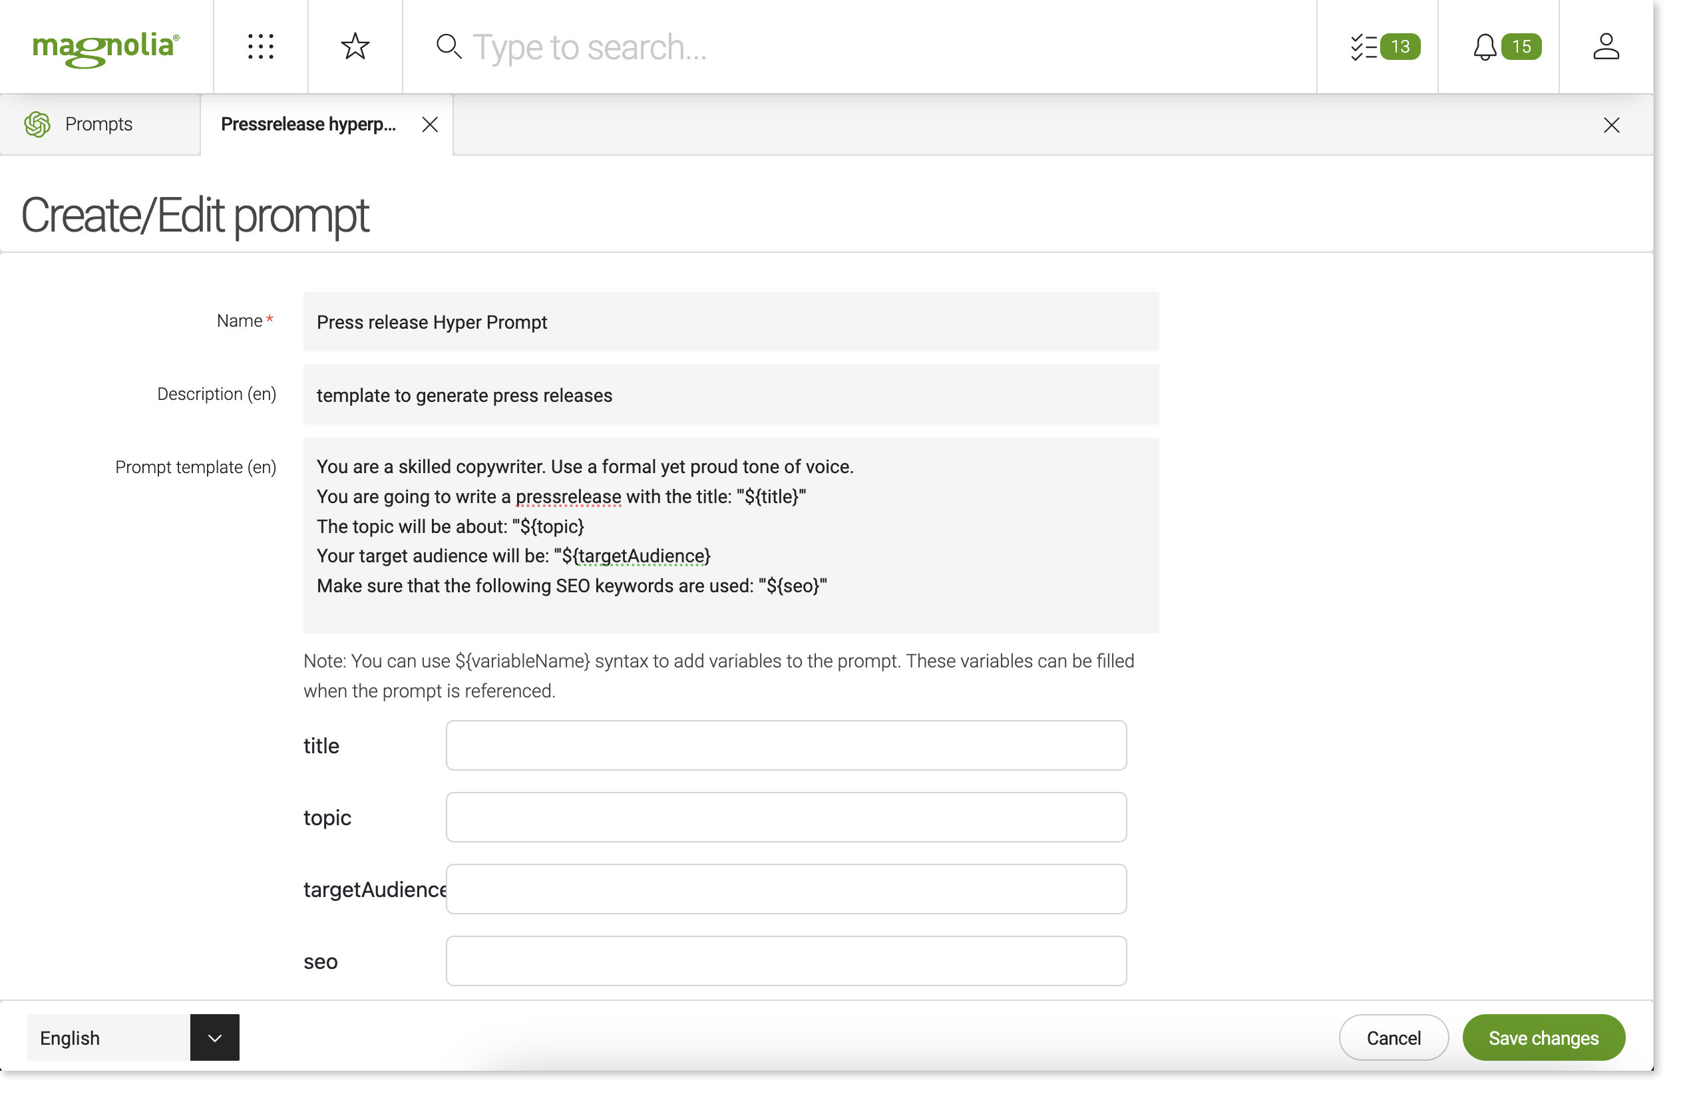Click the favorites star icon

[x=354, y=46]
